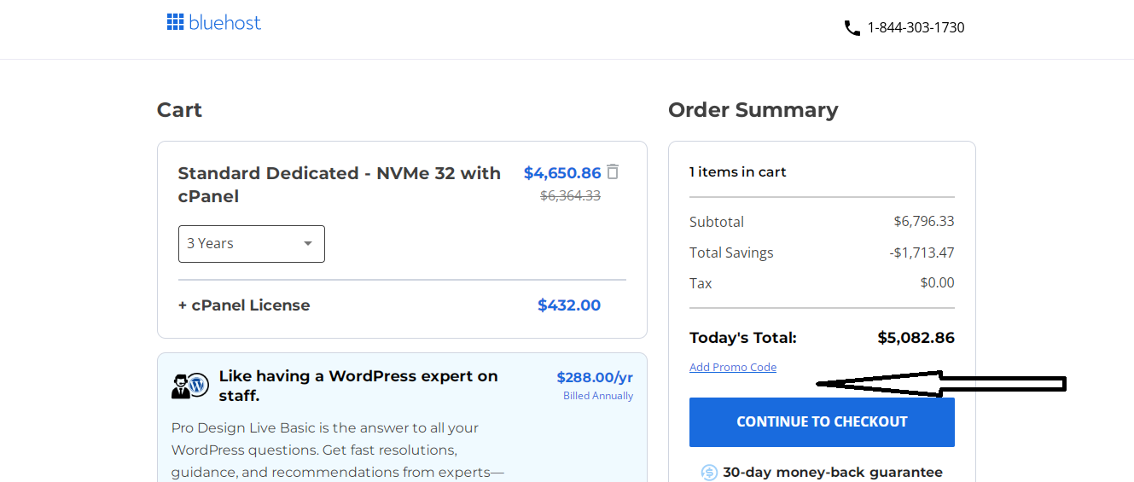
Task: Click the $4,650.86 plan price
Action: click(562, 173)
